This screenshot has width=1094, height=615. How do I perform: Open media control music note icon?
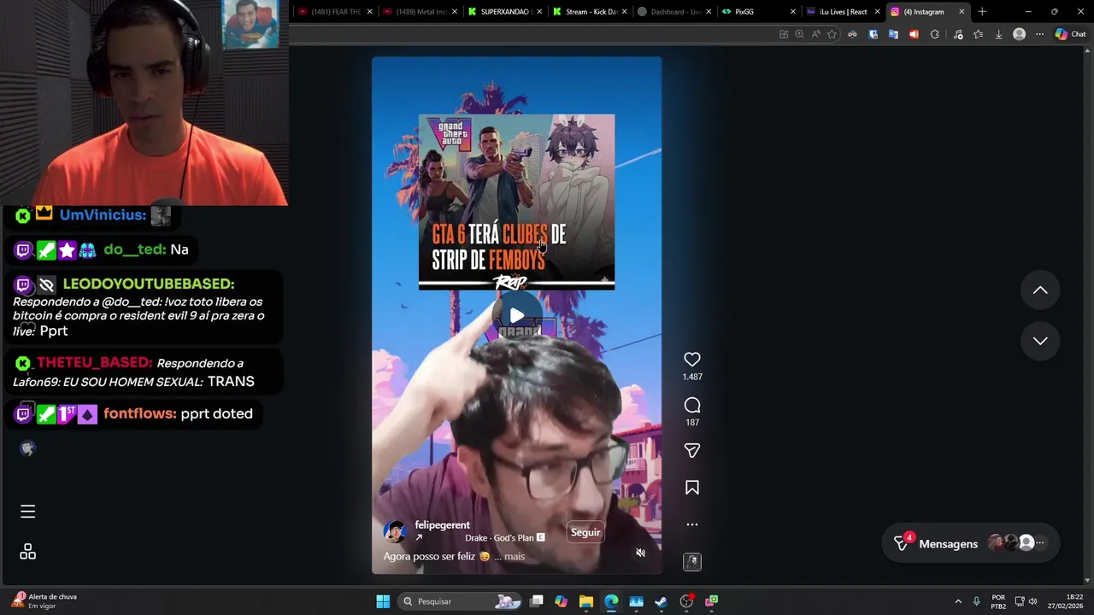pyautogui.click(x=957, y=34)
